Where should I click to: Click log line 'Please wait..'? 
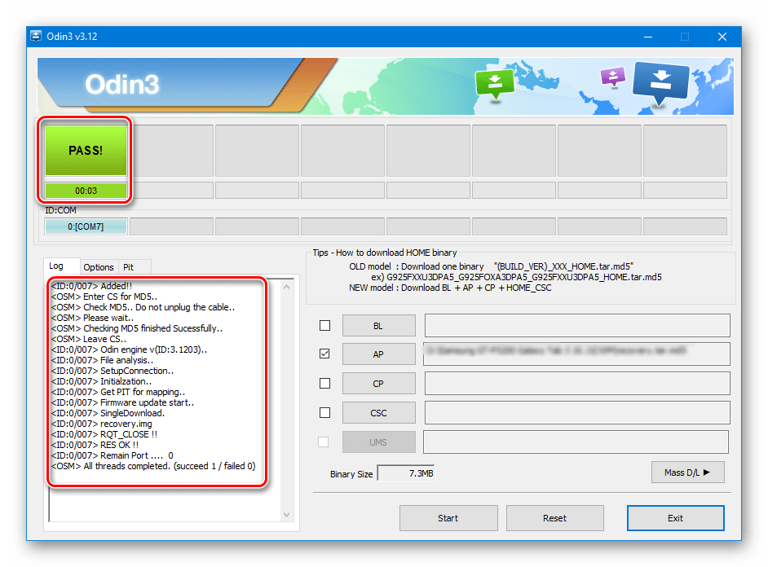click(x=92, y=318)
